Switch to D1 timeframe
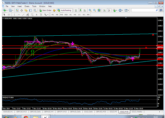 pos(79,15)
